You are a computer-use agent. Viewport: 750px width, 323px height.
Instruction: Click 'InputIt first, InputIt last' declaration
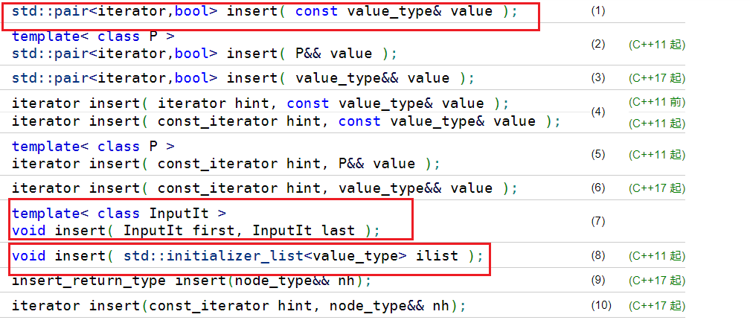pyautogui.click(x=196, y=231)
